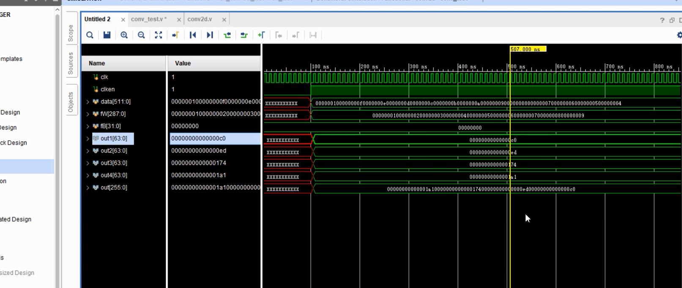Add a marker to the waveform
682x288 pixels.
261,35
